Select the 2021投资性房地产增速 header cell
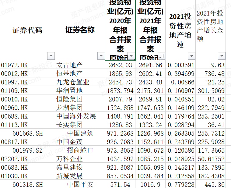Screen dimensions: 231x188 (x=180, y=30)
